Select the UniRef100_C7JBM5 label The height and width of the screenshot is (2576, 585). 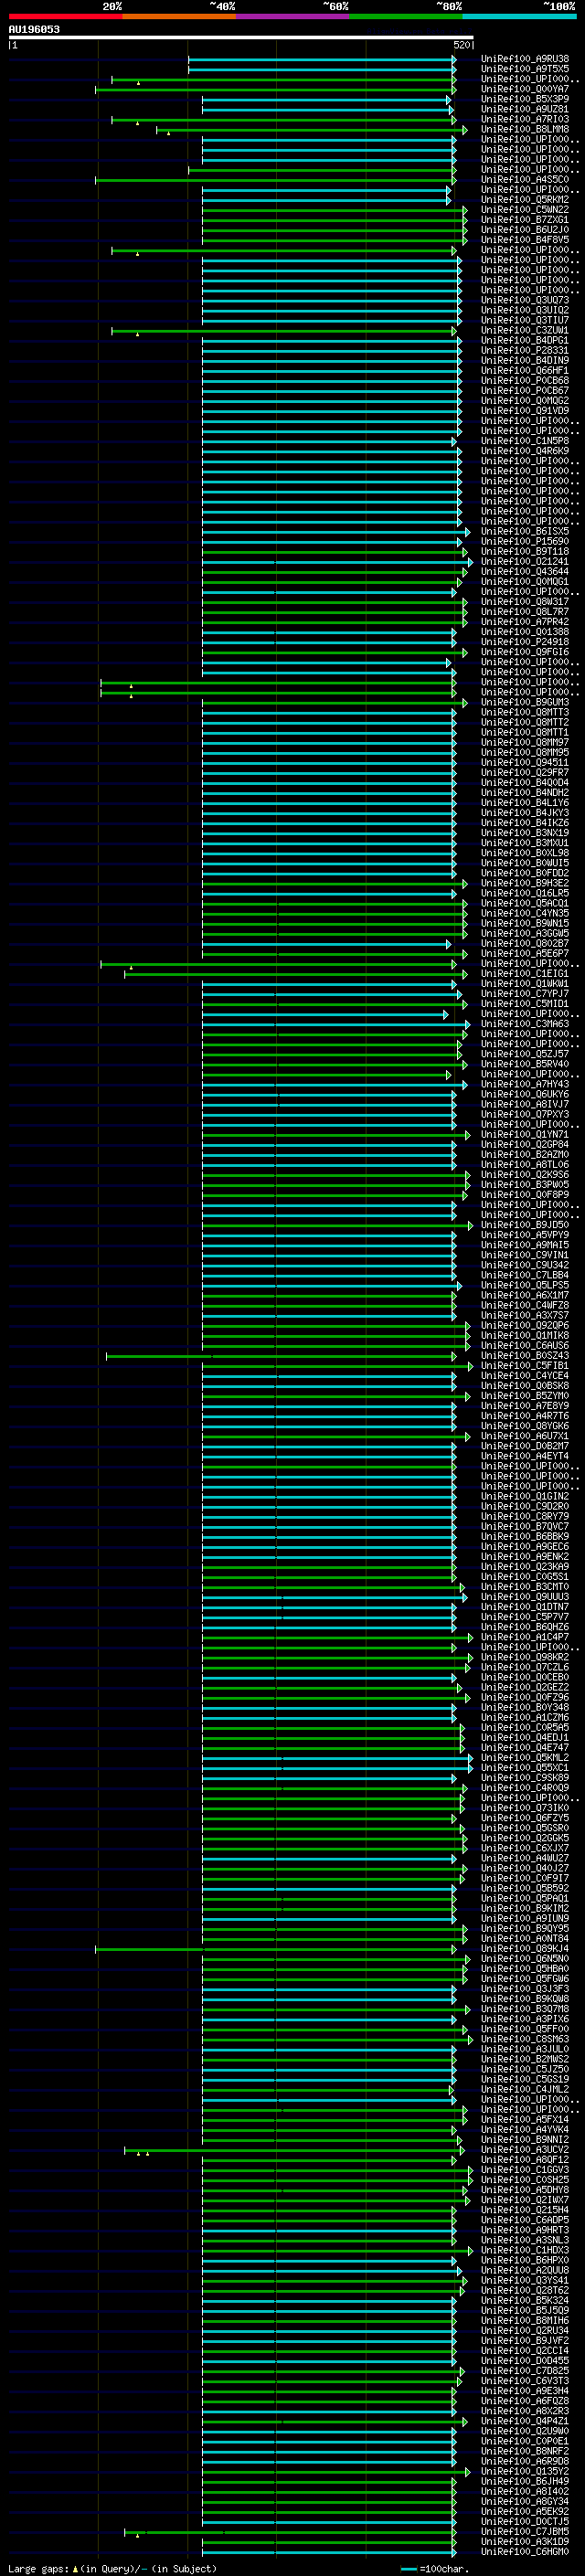coord(525,2531)
